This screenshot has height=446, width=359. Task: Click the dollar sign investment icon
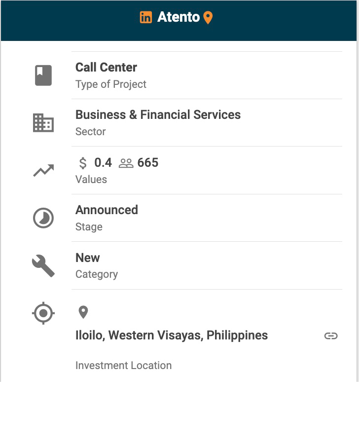point(83,163)
